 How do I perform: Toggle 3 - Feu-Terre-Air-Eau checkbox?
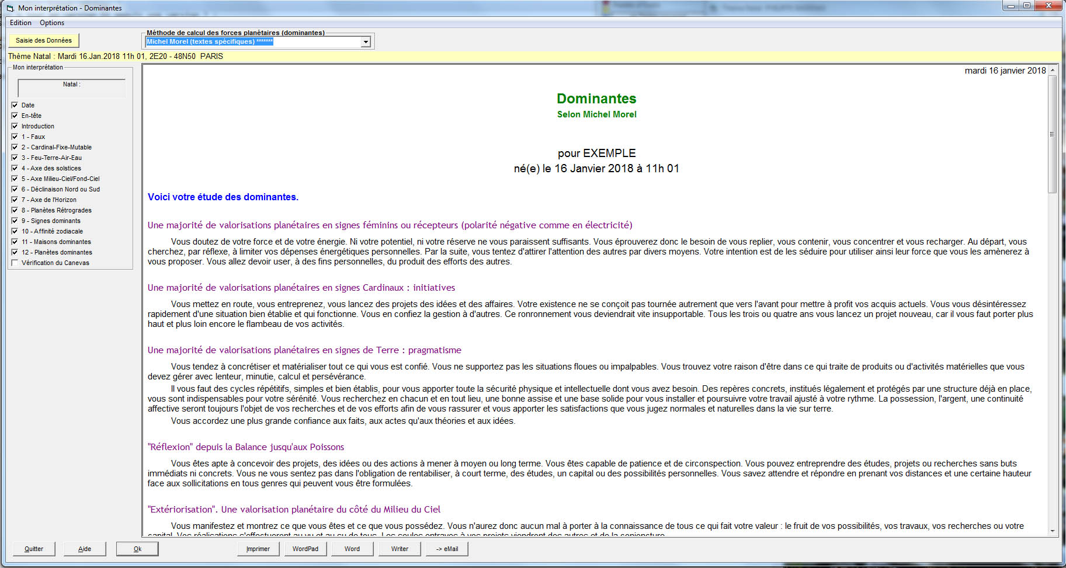[x=15, y=158]
